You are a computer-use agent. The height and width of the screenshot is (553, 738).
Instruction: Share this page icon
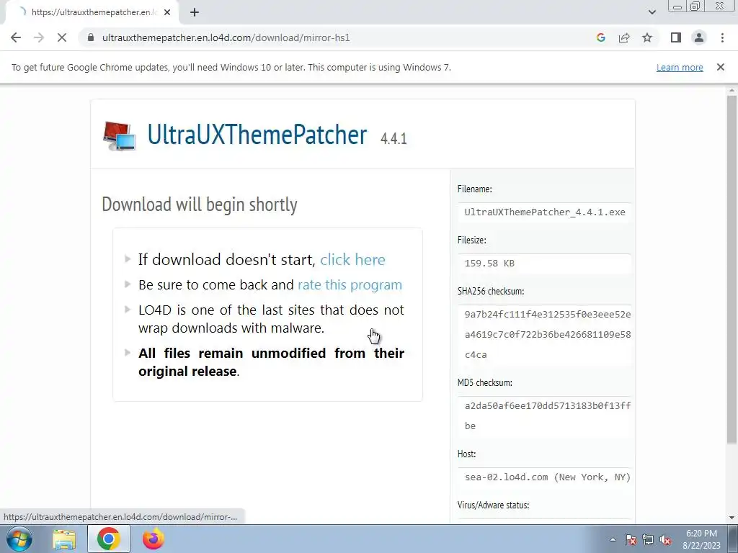[x=624, y=37]
